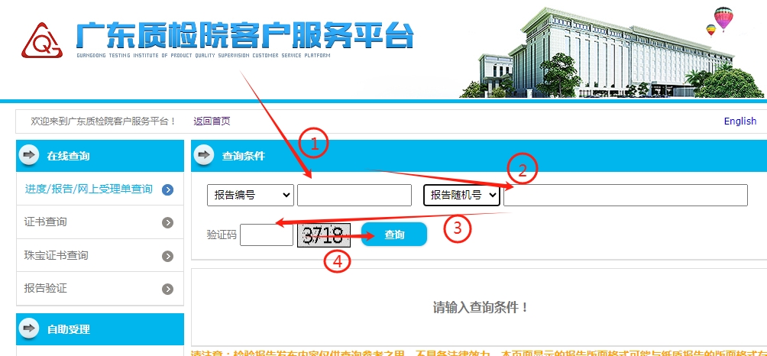Image resolution: width=767 pixels, height=356 pixels.
Task: Refresh the 3718 captcha image
Action: [324, 235]
